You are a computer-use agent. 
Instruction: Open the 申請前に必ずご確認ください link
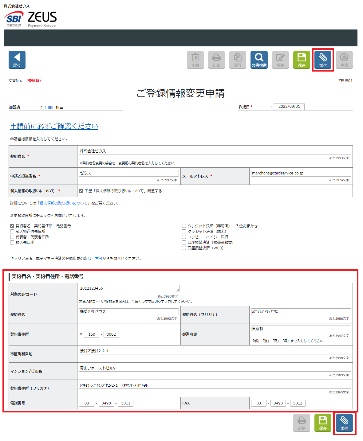[54, 126]
